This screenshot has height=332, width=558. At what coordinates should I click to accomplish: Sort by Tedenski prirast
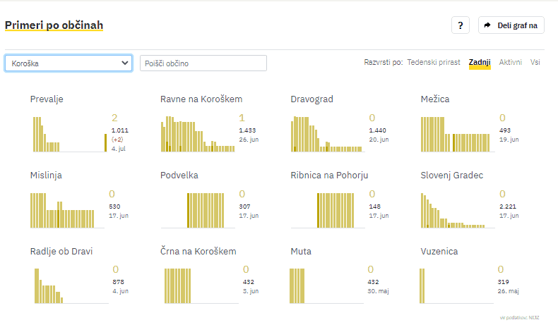434,63
